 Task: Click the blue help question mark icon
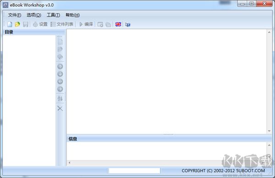(128, 25)
